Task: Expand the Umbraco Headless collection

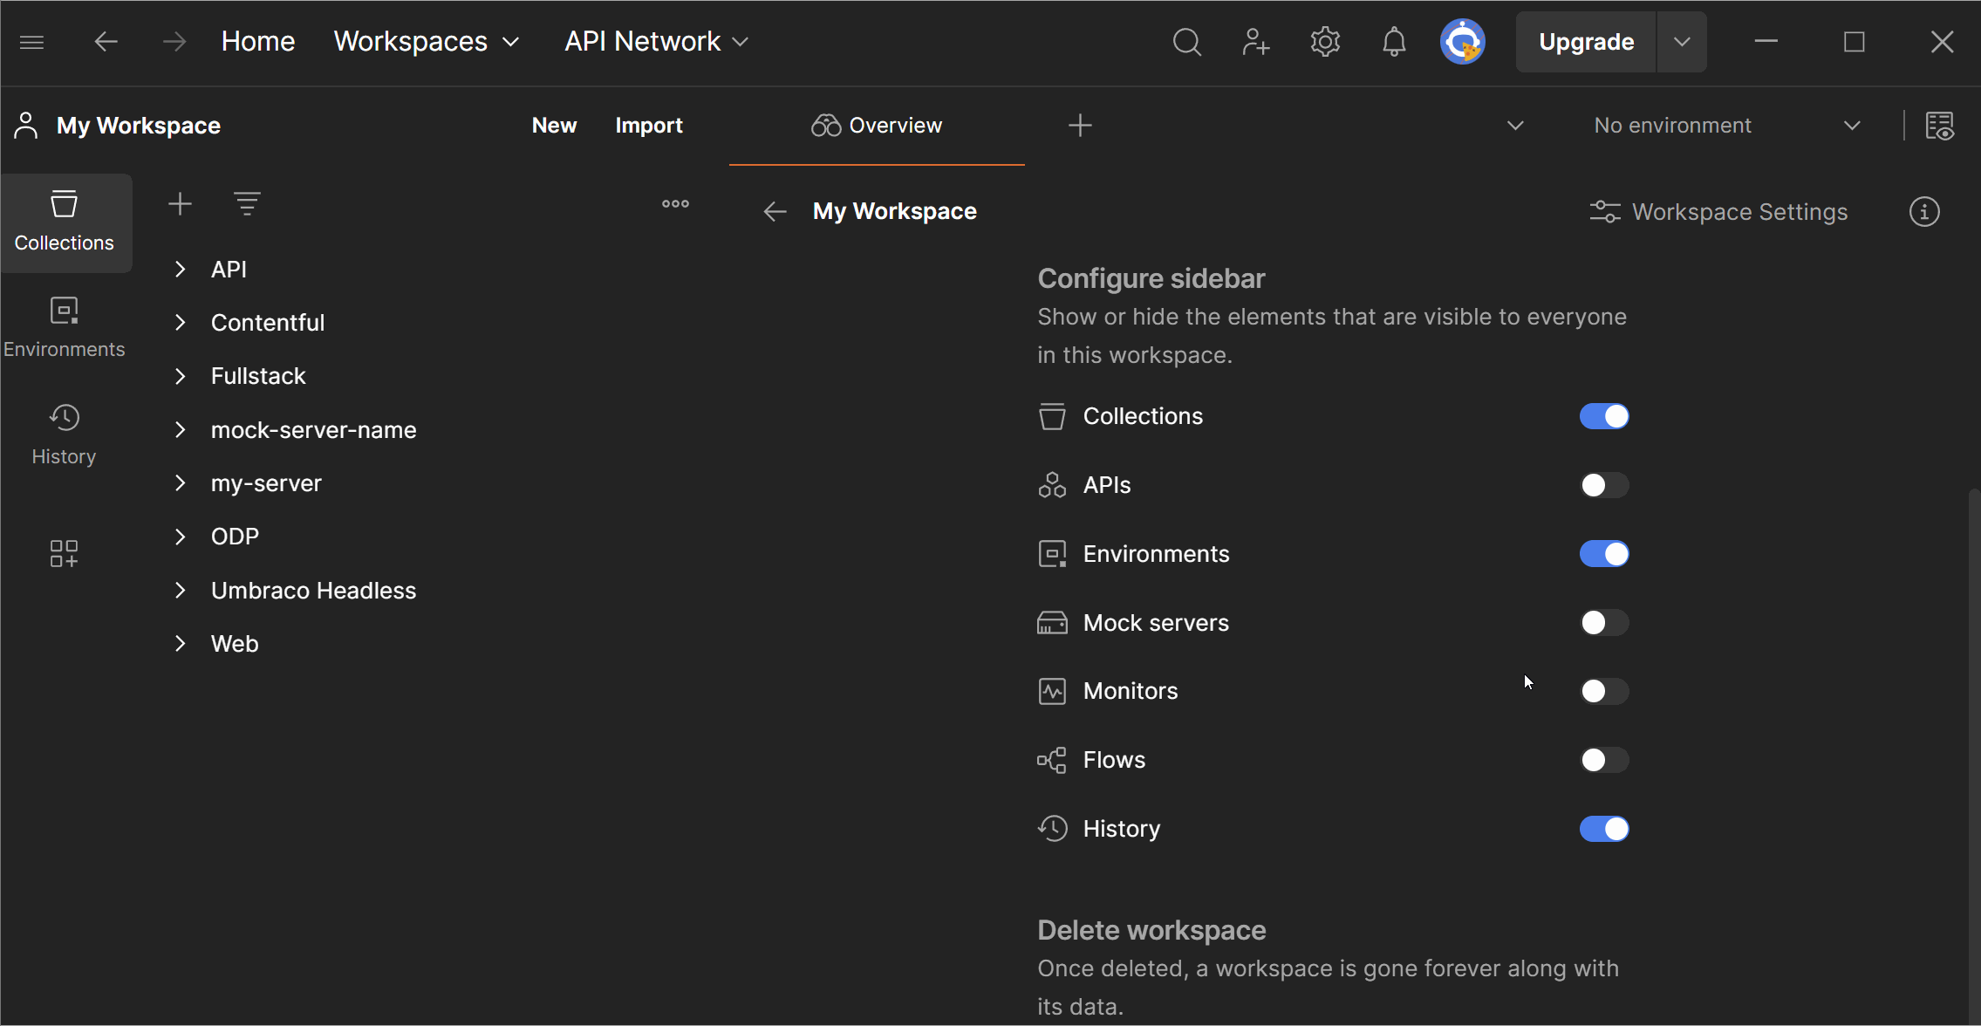Action: point(180,591)
